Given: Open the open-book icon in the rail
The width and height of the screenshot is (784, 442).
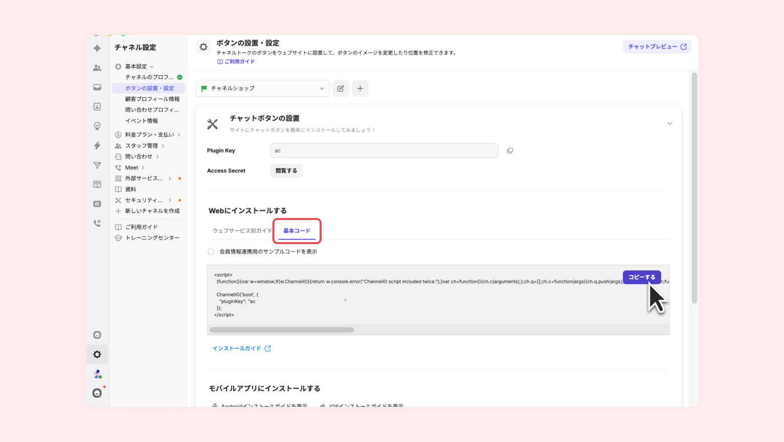Looking at the screenshot, I should point(97,184).
